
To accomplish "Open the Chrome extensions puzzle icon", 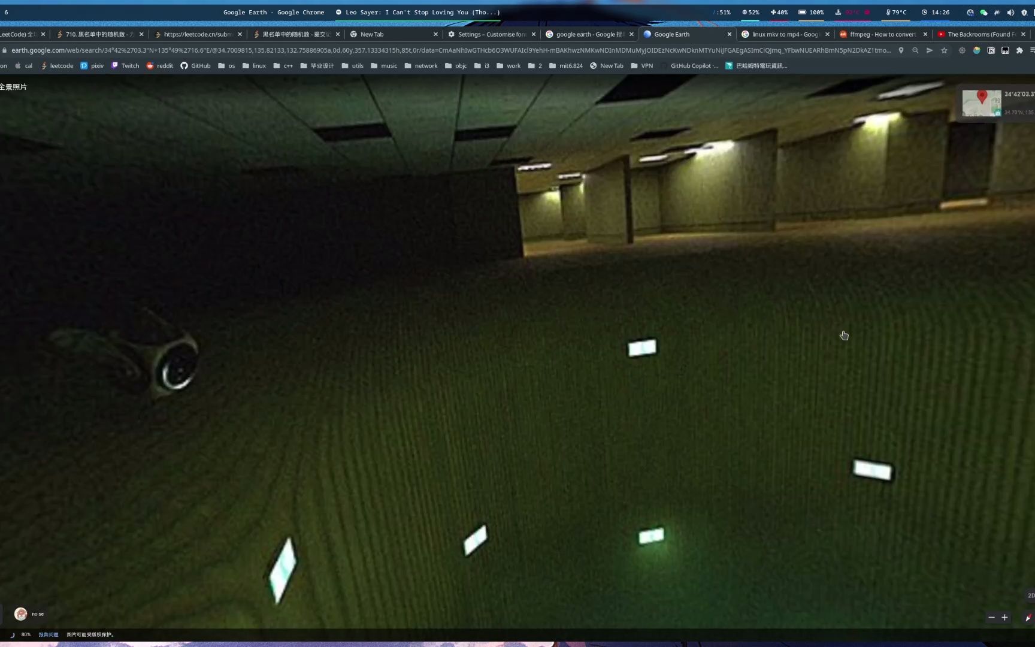I will 1020,50.
